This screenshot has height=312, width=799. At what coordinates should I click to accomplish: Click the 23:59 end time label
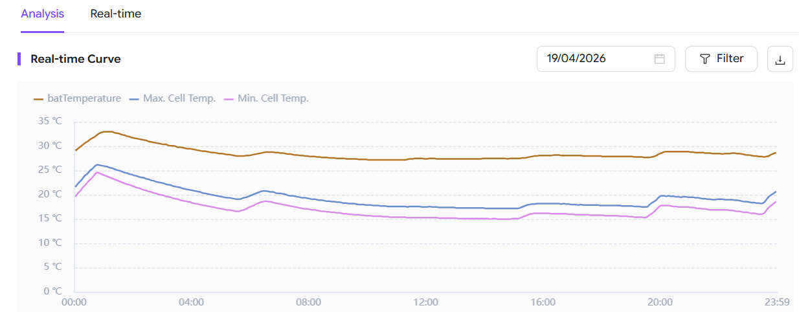776,302
